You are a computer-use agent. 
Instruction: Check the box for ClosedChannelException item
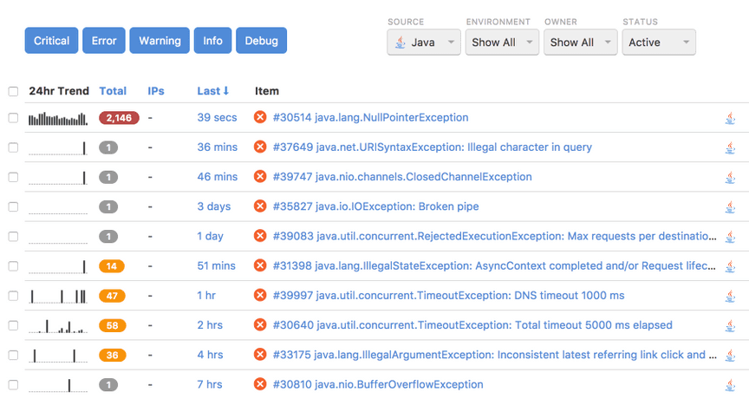(13, 177)
